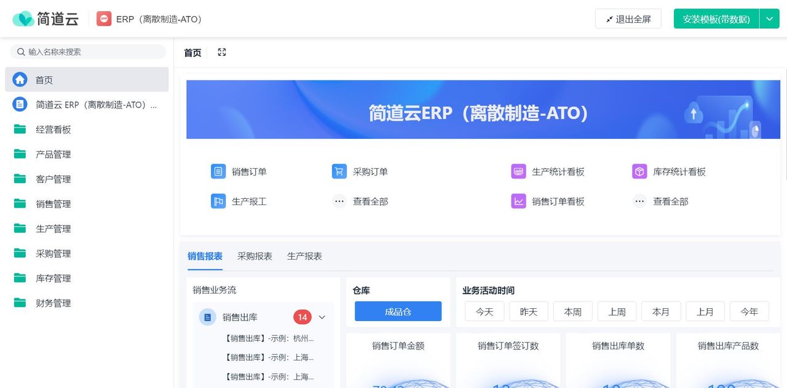Click the 采购订单 shopping cart icon
The height and width of the screenshot is (388, 787).
(339, 171)
